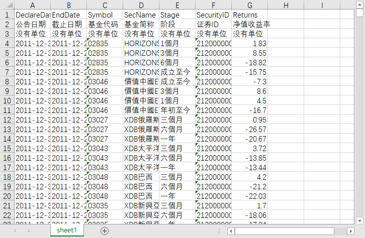Click vertical scrollbar up arrow
The width and height of the screenshot is (365, 238).
359,5
